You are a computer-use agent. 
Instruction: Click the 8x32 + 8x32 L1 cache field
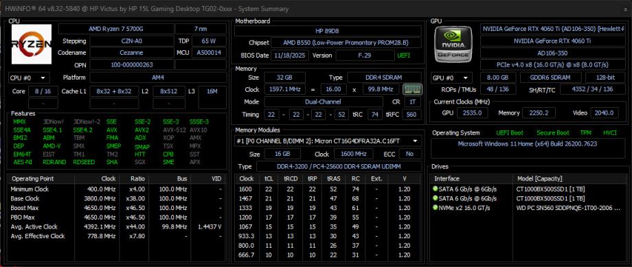[x=114, y=91]
